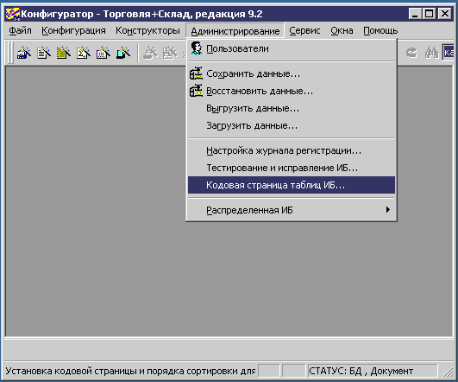
Task: Launch the Document constructor wizard icon
Action: [44, 53]
